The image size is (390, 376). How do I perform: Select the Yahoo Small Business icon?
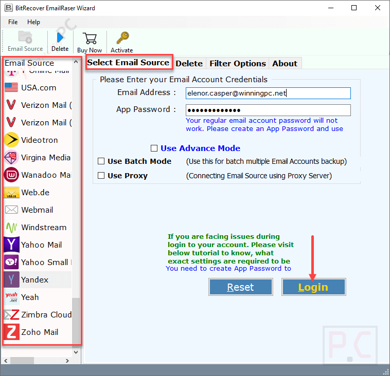(11, 262)
